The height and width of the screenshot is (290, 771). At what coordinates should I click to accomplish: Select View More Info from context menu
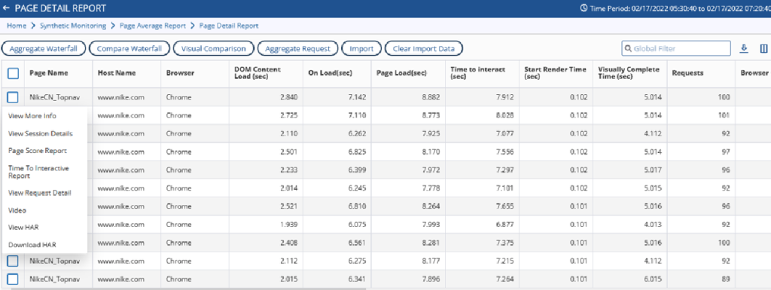[x=32, y=116]
